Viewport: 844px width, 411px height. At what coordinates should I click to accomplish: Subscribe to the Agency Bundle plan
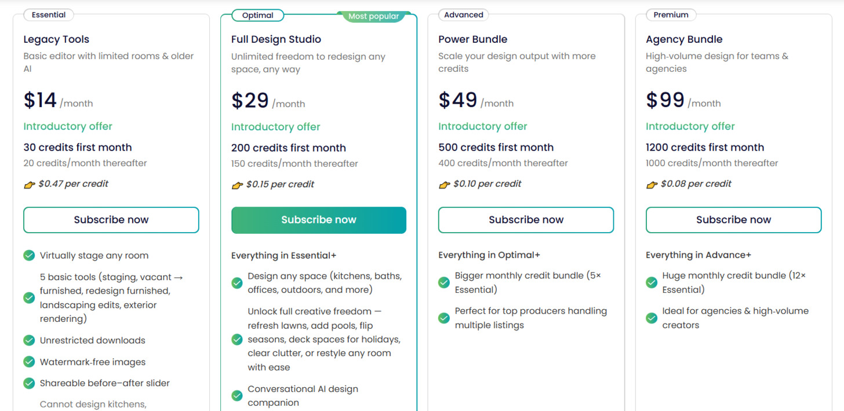click(733, 220)
